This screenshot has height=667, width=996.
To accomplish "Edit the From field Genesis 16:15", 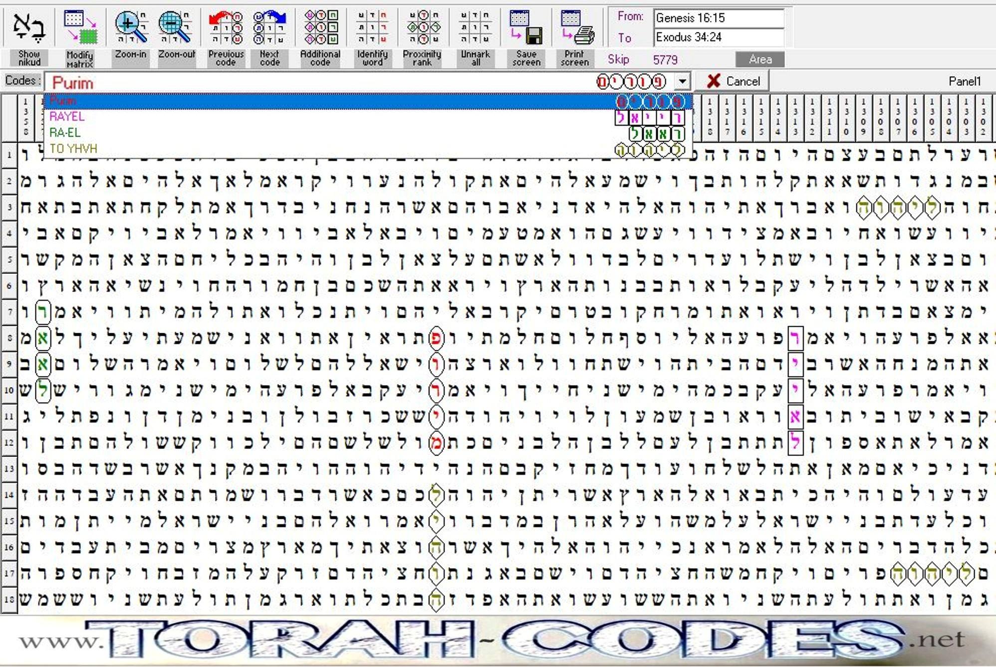I will click(x=719, y=18).
